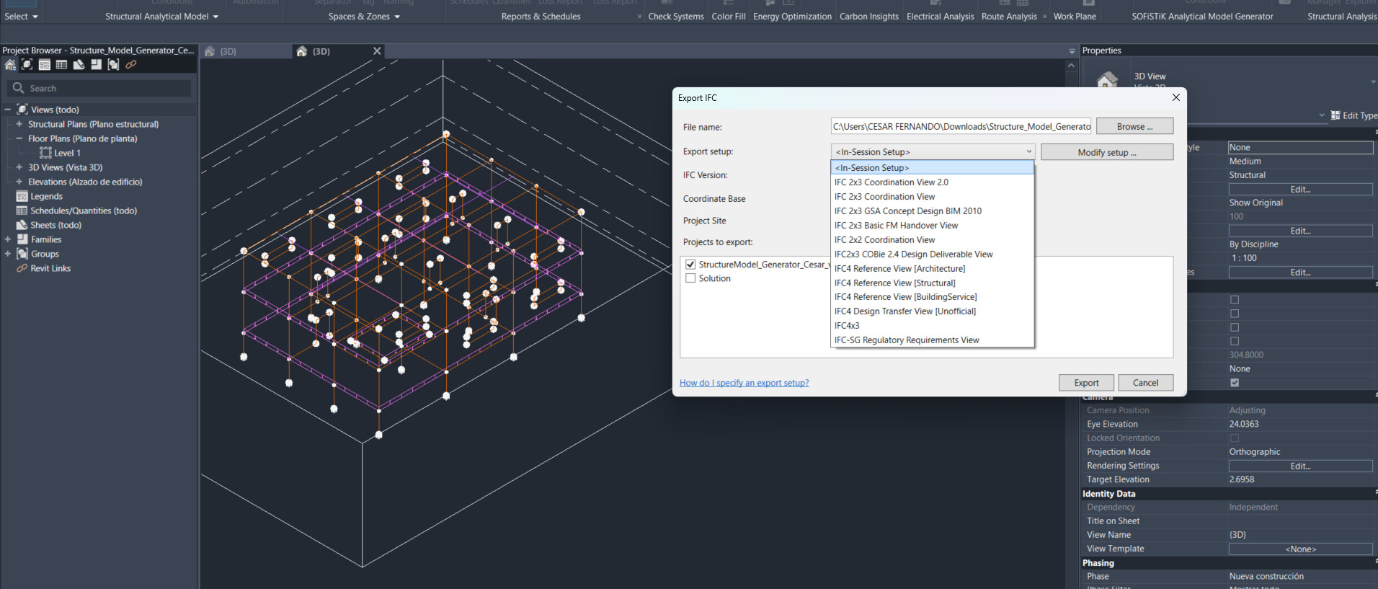Viewport: 1378px width, 589px height.
Task: Click the Carbon Insights ribbon tool
Action: tap(868, 16)
